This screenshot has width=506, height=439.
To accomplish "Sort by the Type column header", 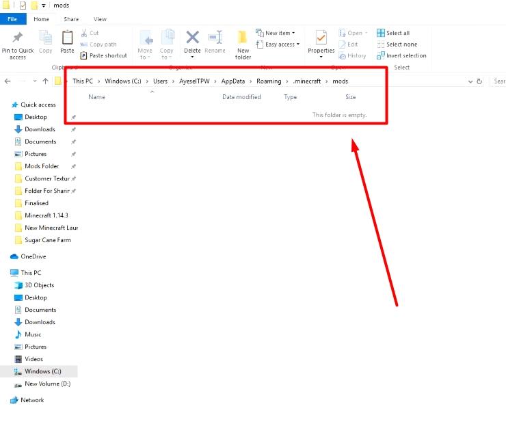I will 291,97.
